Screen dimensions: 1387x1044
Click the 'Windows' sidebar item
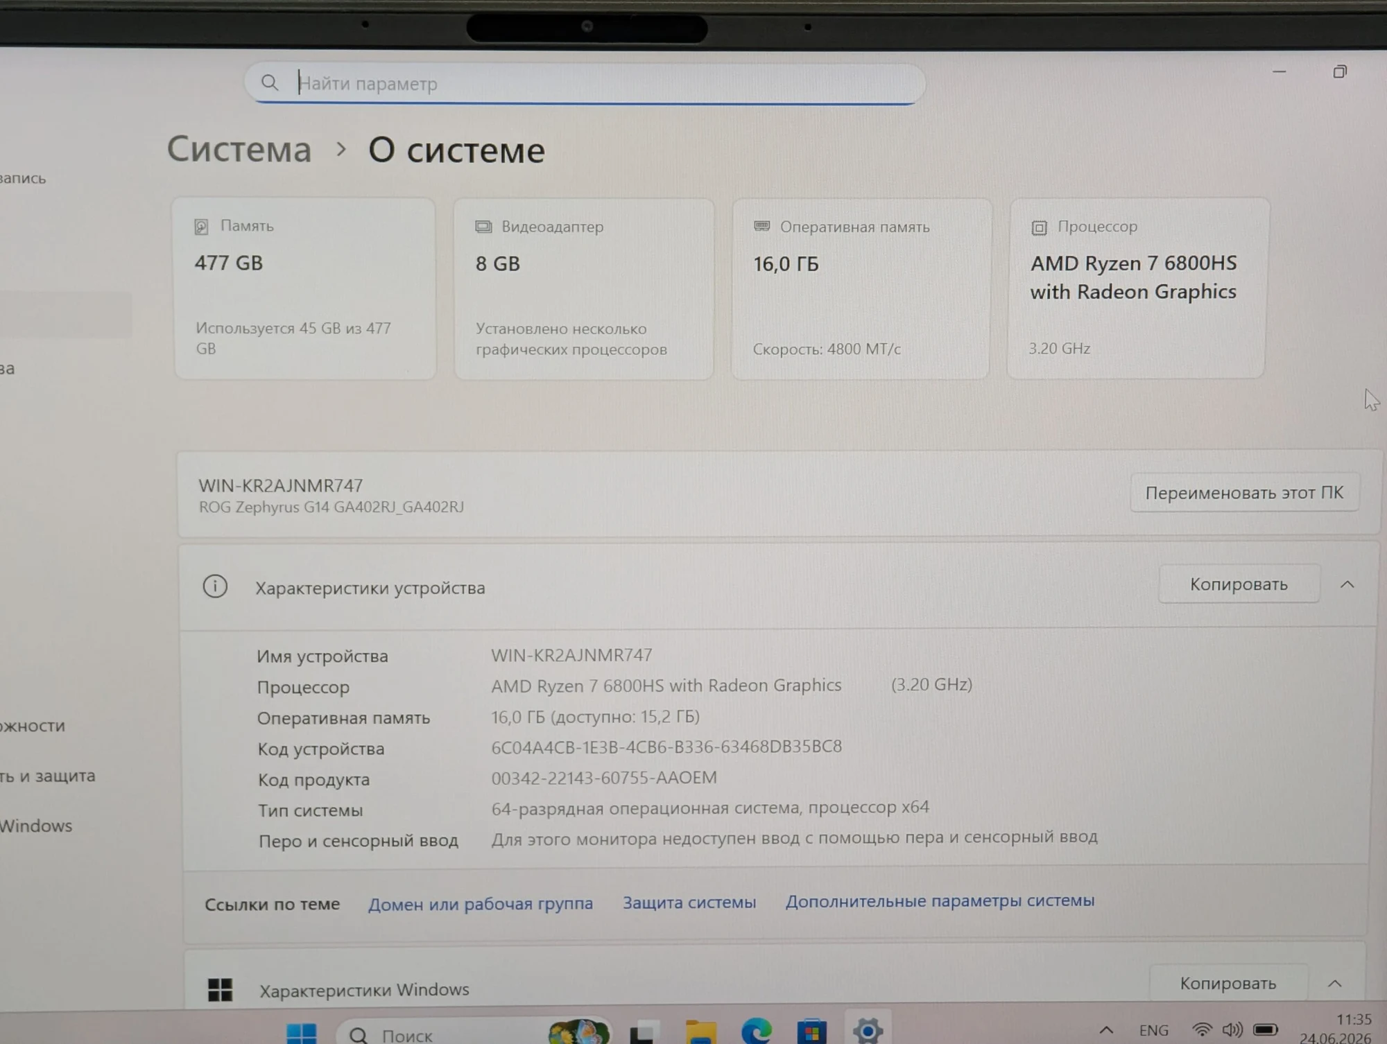(36, 826)
